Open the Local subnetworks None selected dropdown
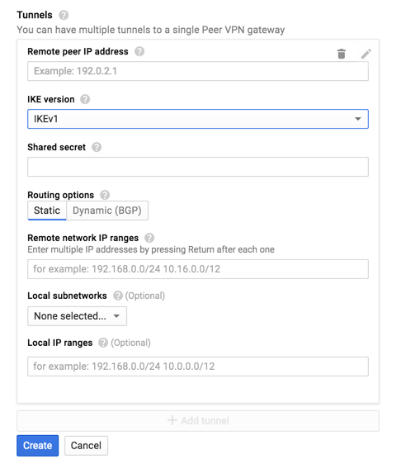Image resolution: width=420 pixels, height=464 pixels. [78, 316]
